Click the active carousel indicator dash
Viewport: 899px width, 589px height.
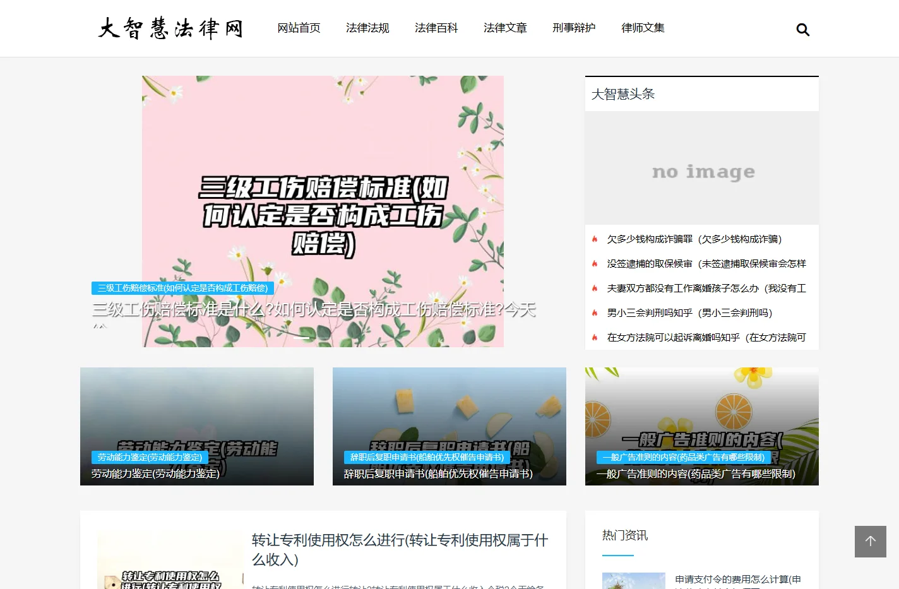(x=302, y=338)
